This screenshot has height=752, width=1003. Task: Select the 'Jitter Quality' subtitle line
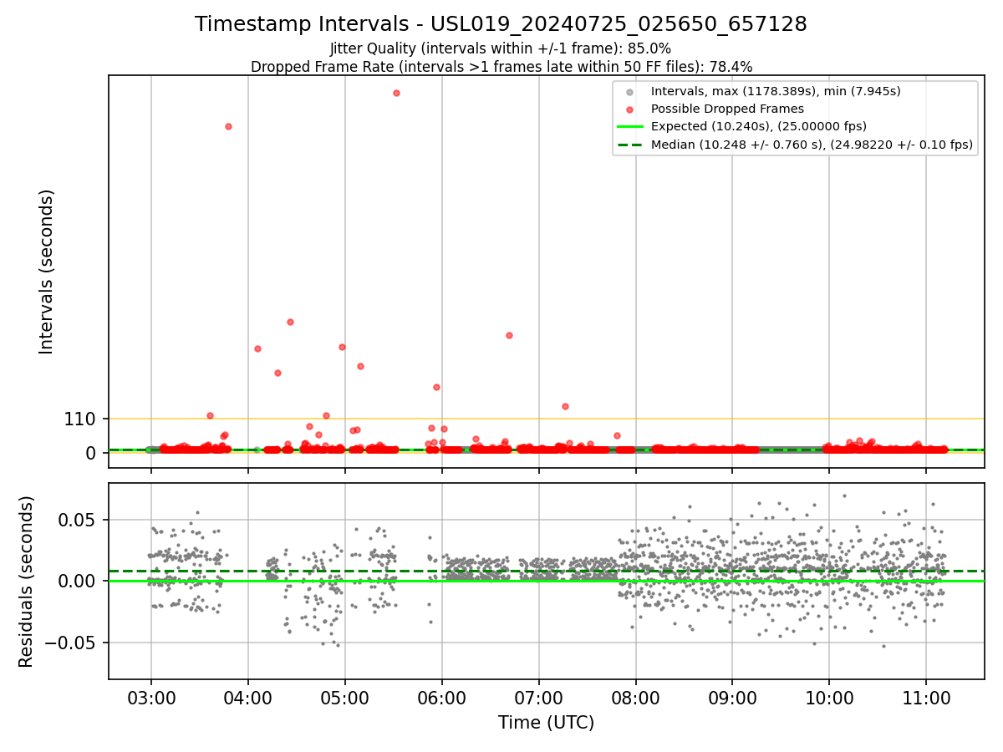point(501,48)
